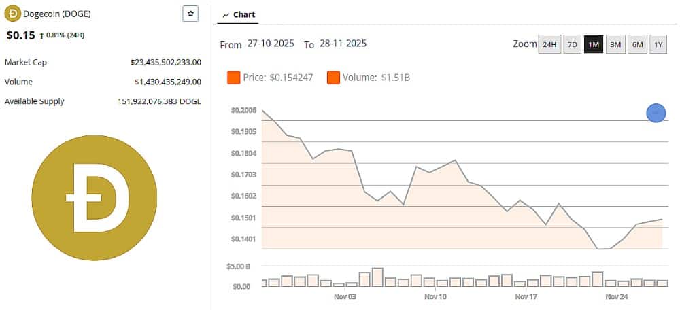The image size is (680, 310).
Task: Click the blue circular chart menu button
Action: click(656, 113)
